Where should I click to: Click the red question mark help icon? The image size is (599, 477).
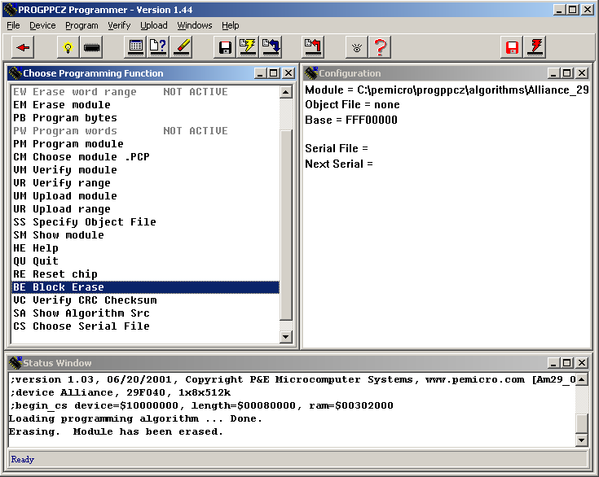[x=380, y=47]
